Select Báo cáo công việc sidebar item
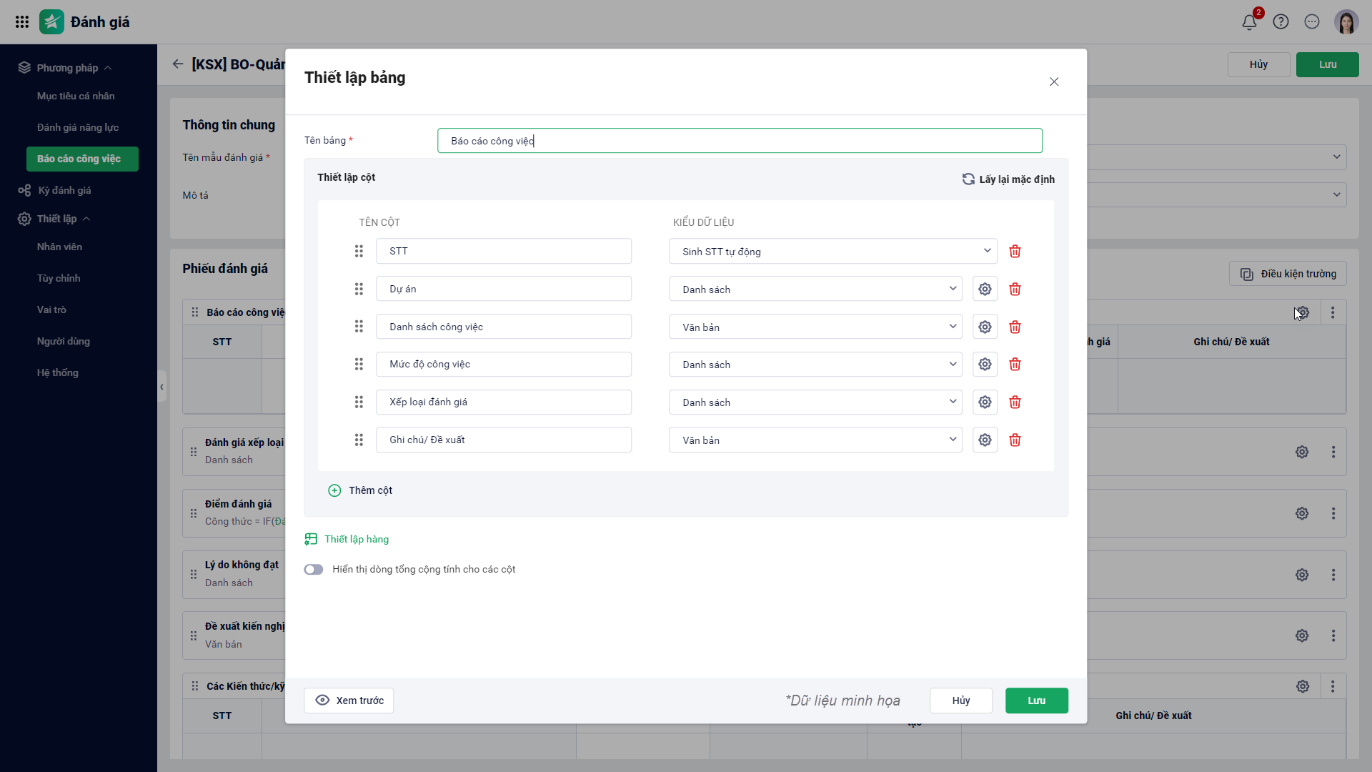This screenshot has height=772, width=1372. [x=82, y=159]
